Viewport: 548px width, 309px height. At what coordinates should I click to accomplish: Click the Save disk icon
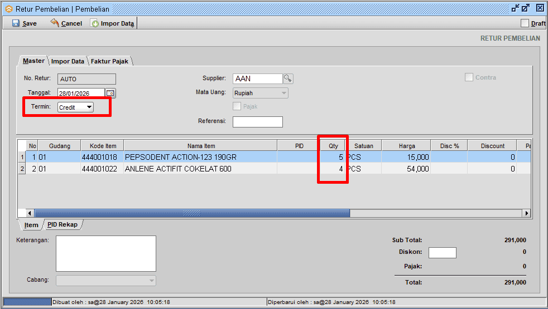16,23
